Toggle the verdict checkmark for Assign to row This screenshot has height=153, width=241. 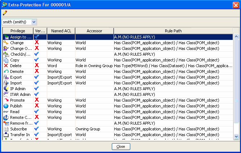coord(36,37)
